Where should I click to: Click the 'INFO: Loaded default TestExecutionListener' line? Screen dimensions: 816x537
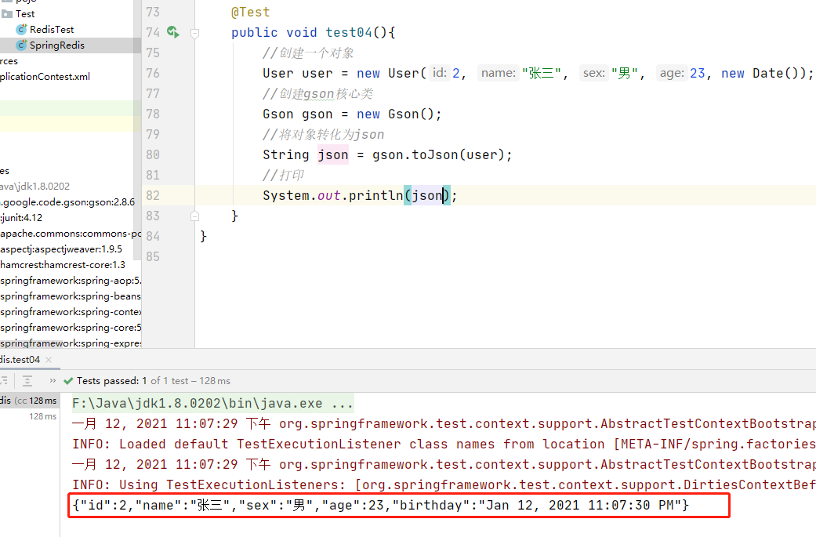(444, 444)
